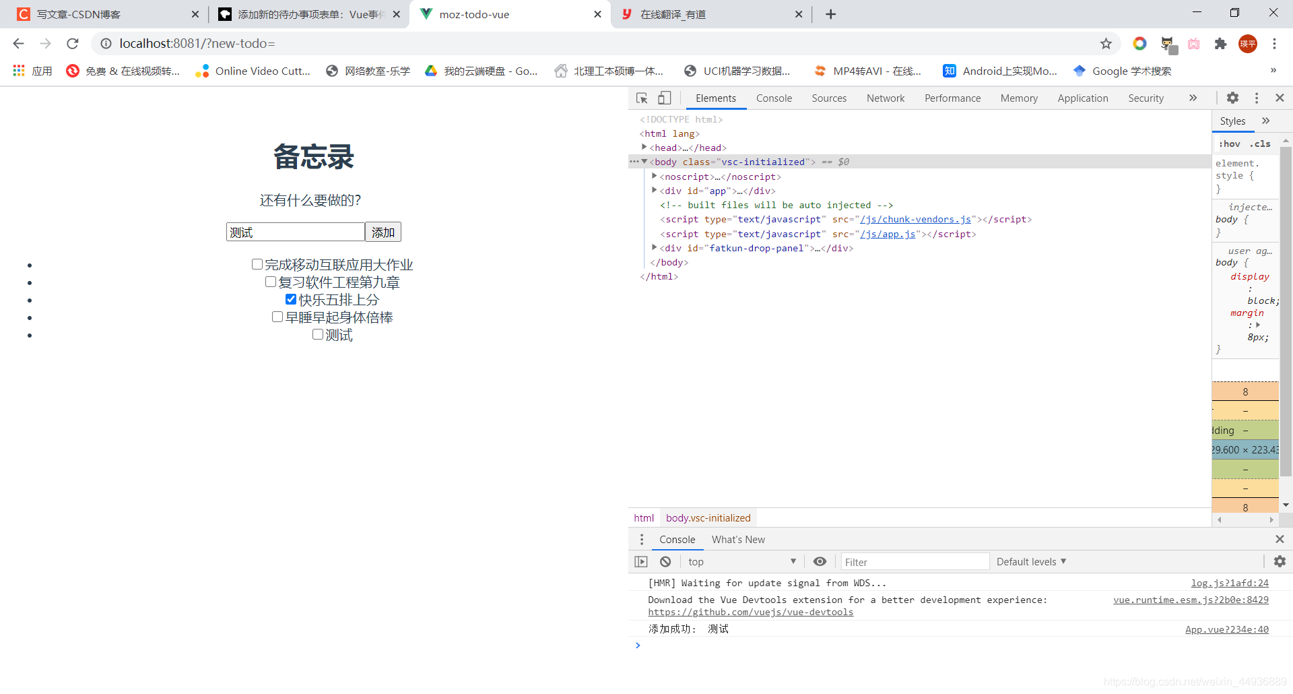
Task: Check the 早睡早起身体倍棒 checkbox
Action: pyautogui.click(x=277, y=317)
